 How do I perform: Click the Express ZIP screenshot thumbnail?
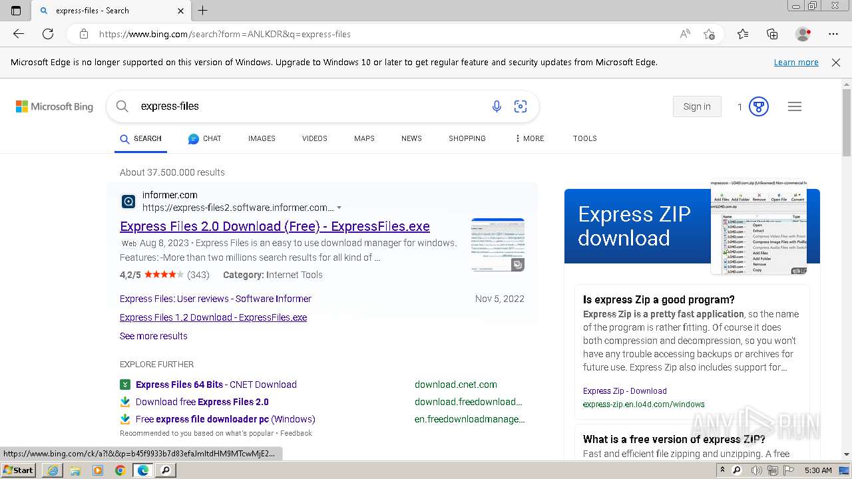(x=759, y=228)
